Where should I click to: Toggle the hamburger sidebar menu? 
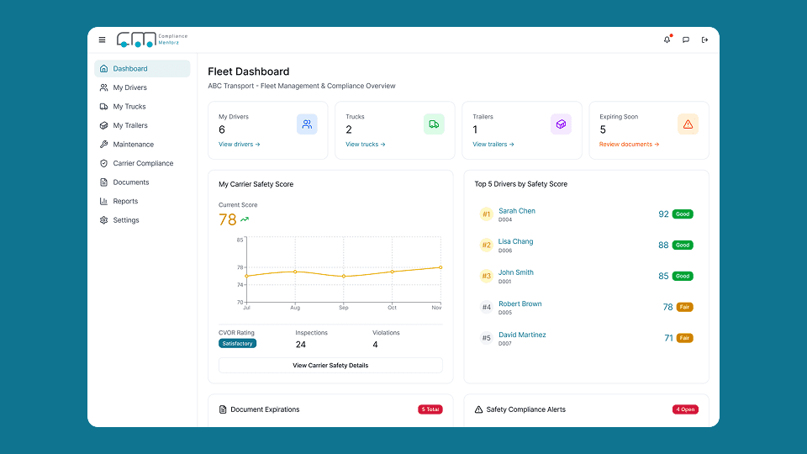(x=103, y=40)
